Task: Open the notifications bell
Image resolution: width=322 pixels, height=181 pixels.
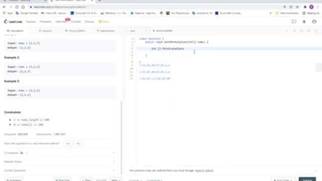Action: click(304, 22)
